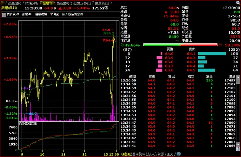This screenshot has height=157, width=241.
Task: Click the ask price 64.1 in the order book
Action: (x=191, y=54)
